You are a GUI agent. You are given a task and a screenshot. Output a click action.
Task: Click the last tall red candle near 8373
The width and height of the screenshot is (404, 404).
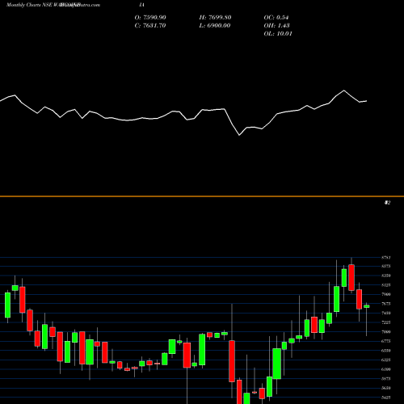[351, 278]
